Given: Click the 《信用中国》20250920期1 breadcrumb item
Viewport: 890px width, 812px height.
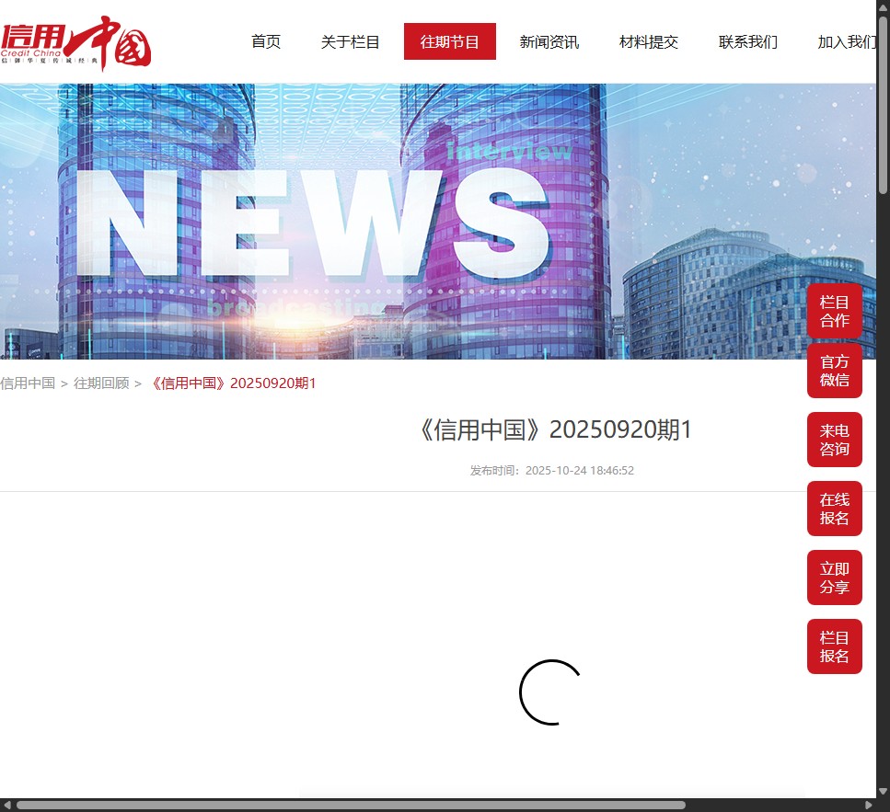Looking at the screenshot, I should 232,383.
